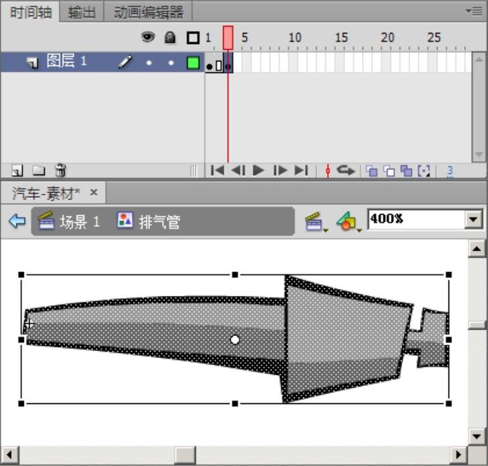
Task: Select keyframe at frame 1
Action: (x=209, y=63)
